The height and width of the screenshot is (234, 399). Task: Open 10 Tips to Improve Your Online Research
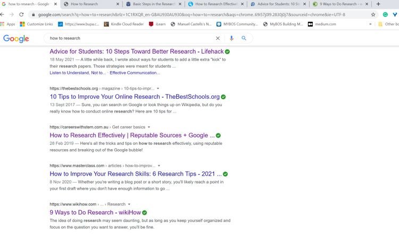[x=134, y=97]
